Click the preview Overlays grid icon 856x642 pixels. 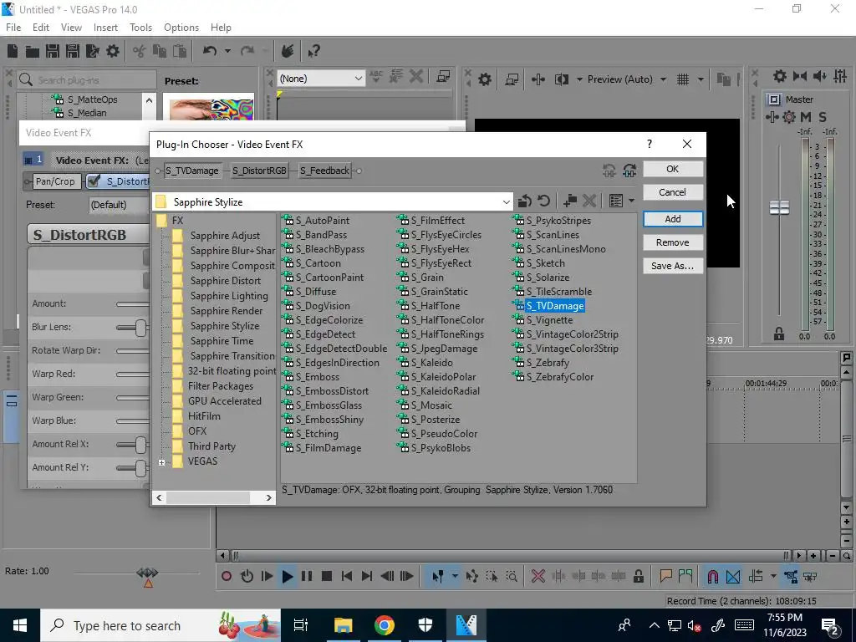(x=682, y=79)
